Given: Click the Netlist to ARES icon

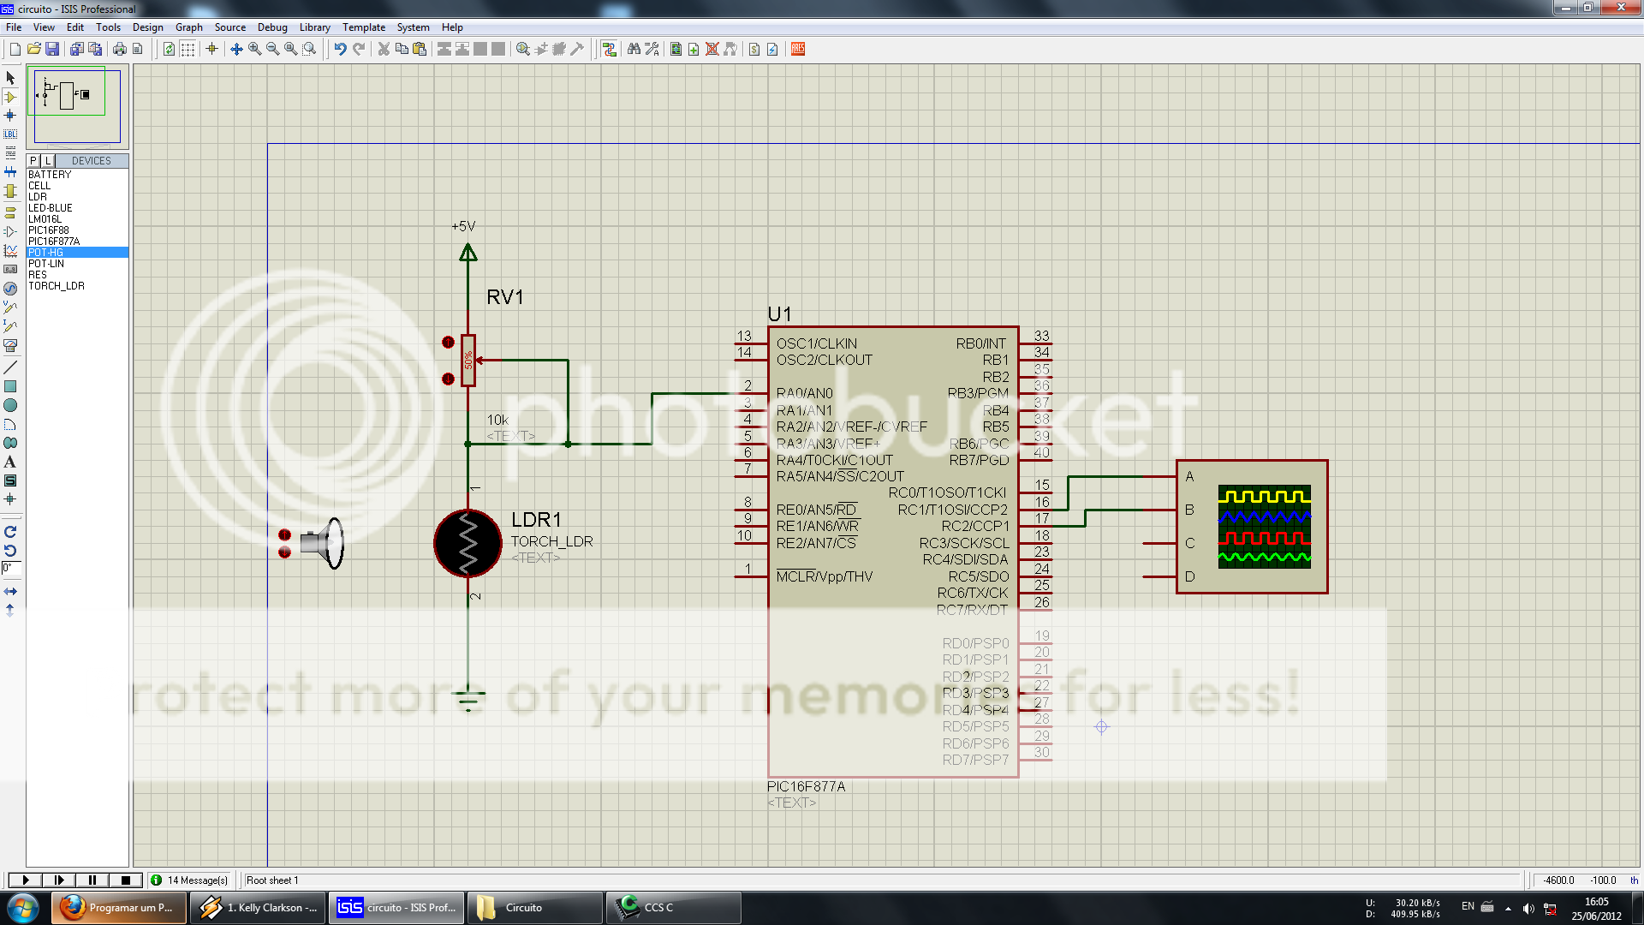Looking at the screenshot, I should [x=797, y=49].
